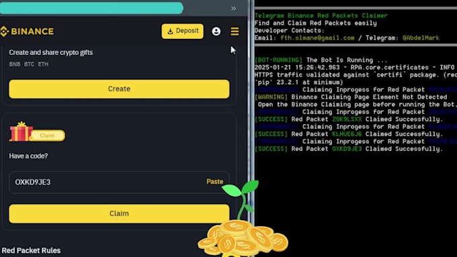The image size is (457, 257).
Task: Click red packet code KLHUE6J6 in terminal
Action: click(x=347, y=134)
